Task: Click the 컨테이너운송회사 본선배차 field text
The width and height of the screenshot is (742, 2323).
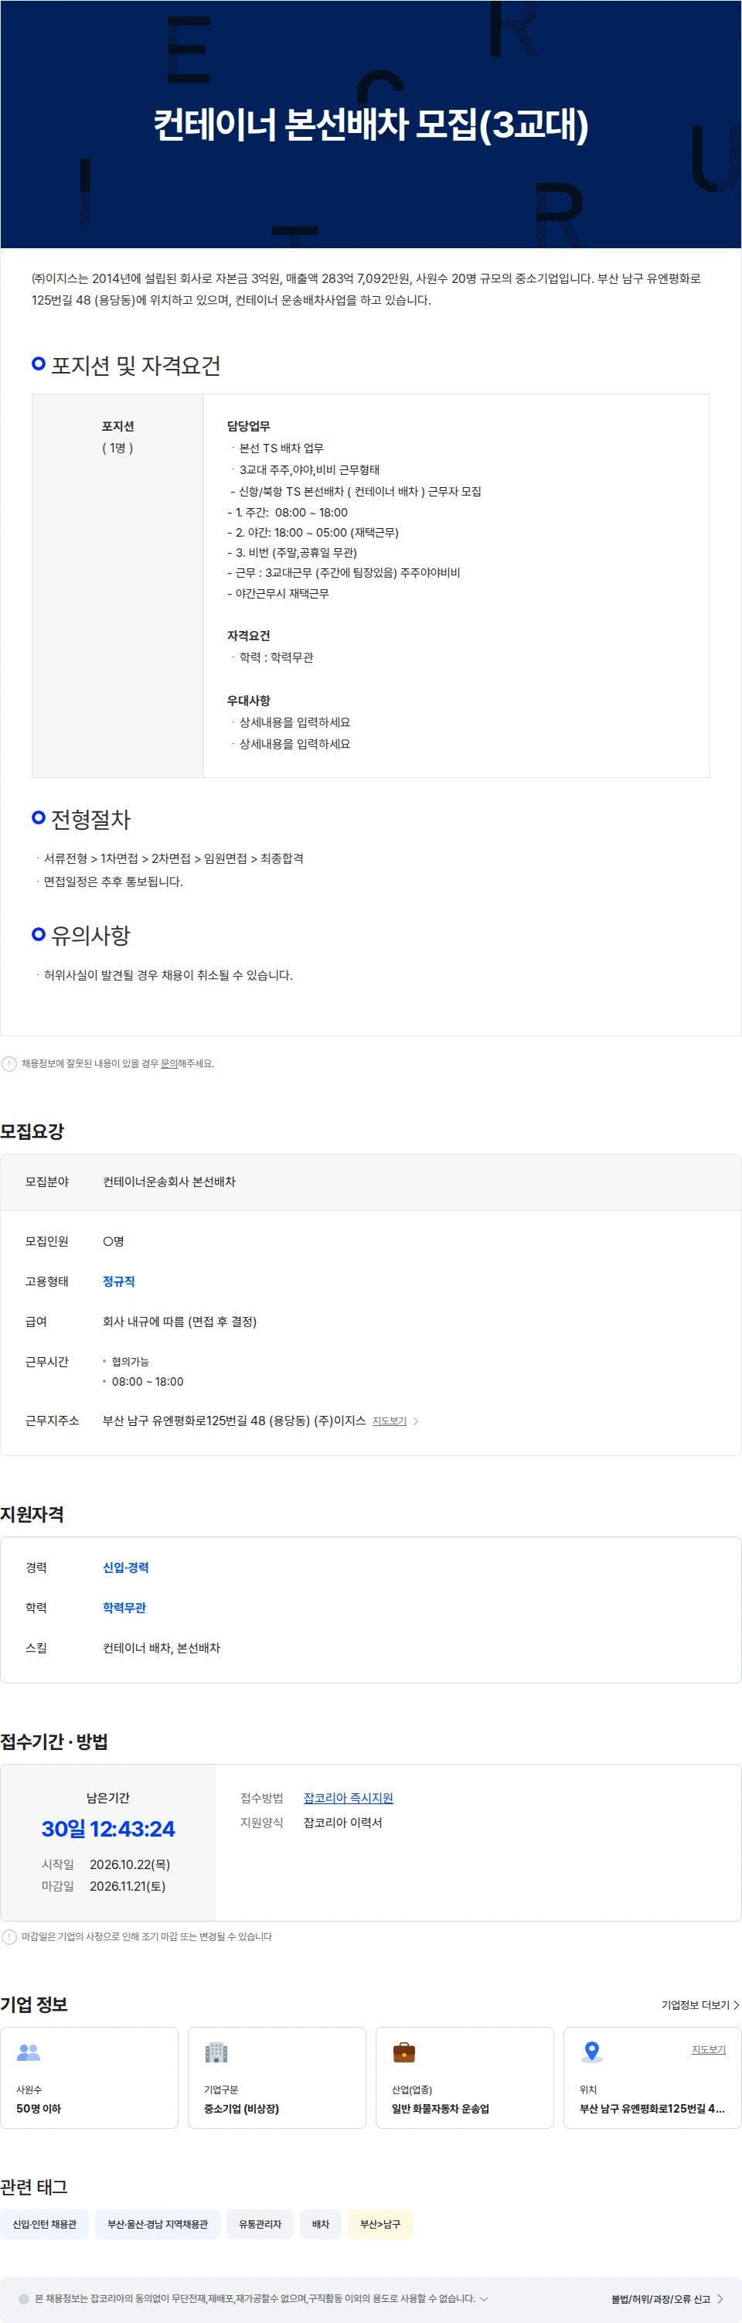Action: 168,1182
